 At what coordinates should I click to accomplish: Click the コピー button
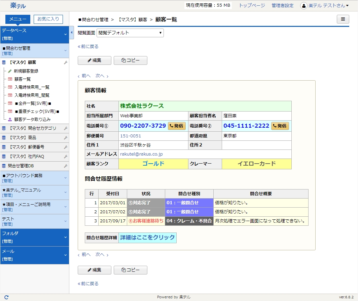click(x=130, y=60)
